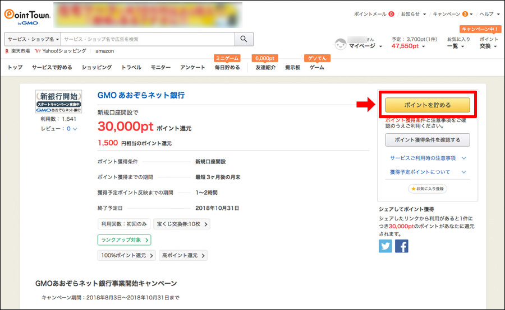The image size is (505, 310).
Task: Click 最短3ヶ月後の月末 period text
Action: [x=218, y=177]
